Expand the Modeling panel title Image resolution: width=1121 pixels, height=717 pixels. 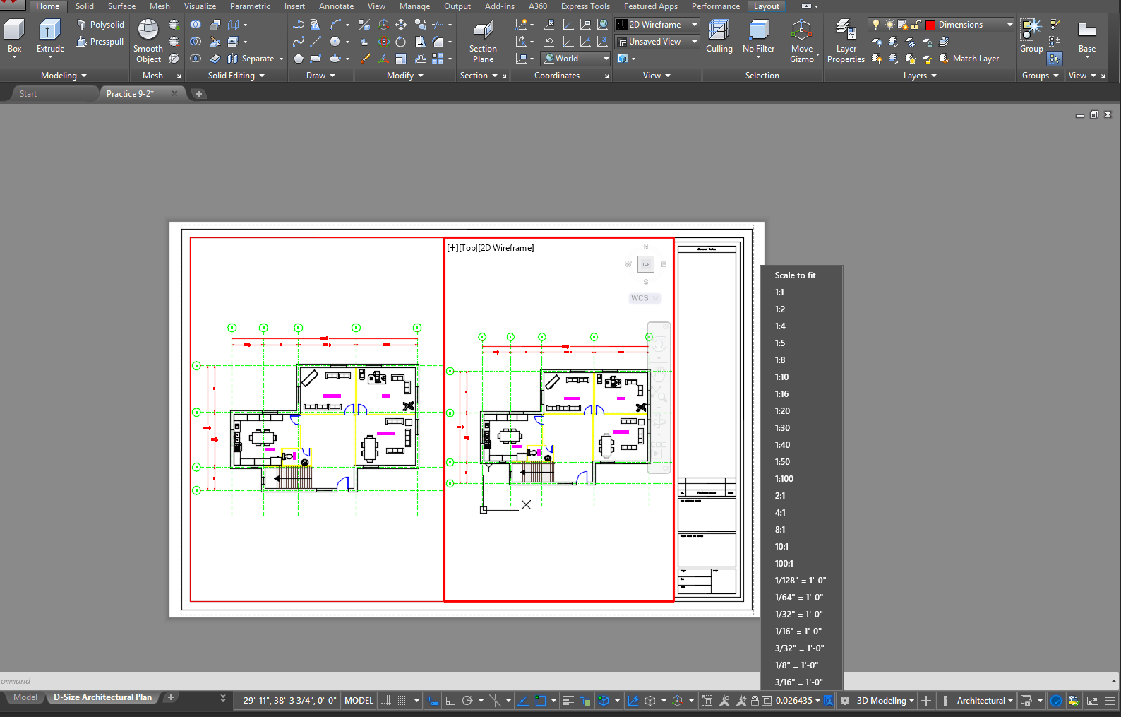pyautogui.click(x=64, y=76)
